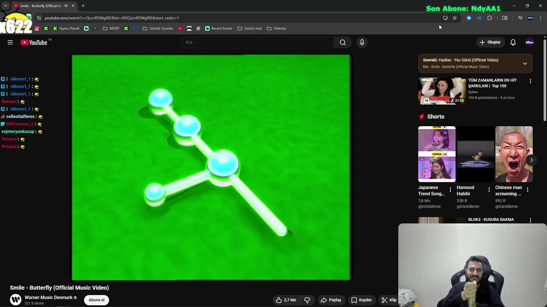Play the TÜM ZAMANLARIN EN HİT ŞARKILARI thumbnail
The width and height of the screenshot is (547, 307).
click(442, 91)
